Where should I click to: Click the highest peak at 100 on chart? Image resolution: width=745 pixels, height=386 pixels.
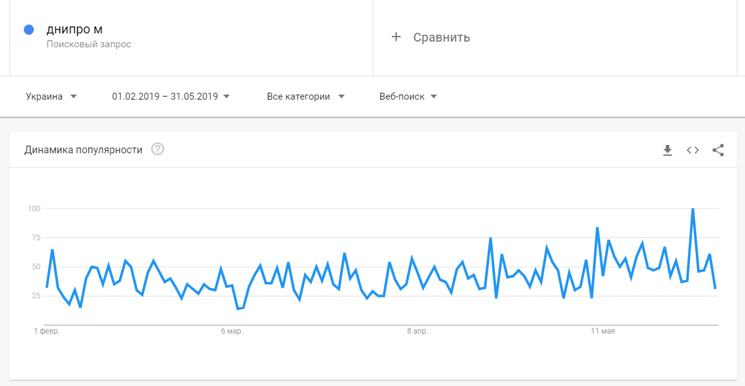[693, 209]
